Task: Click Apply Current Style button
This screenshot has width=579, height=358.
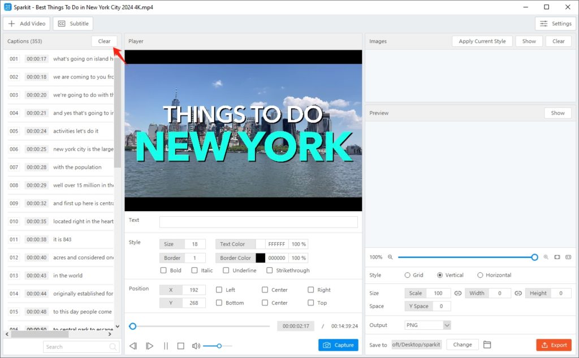Action: point(482,41)
